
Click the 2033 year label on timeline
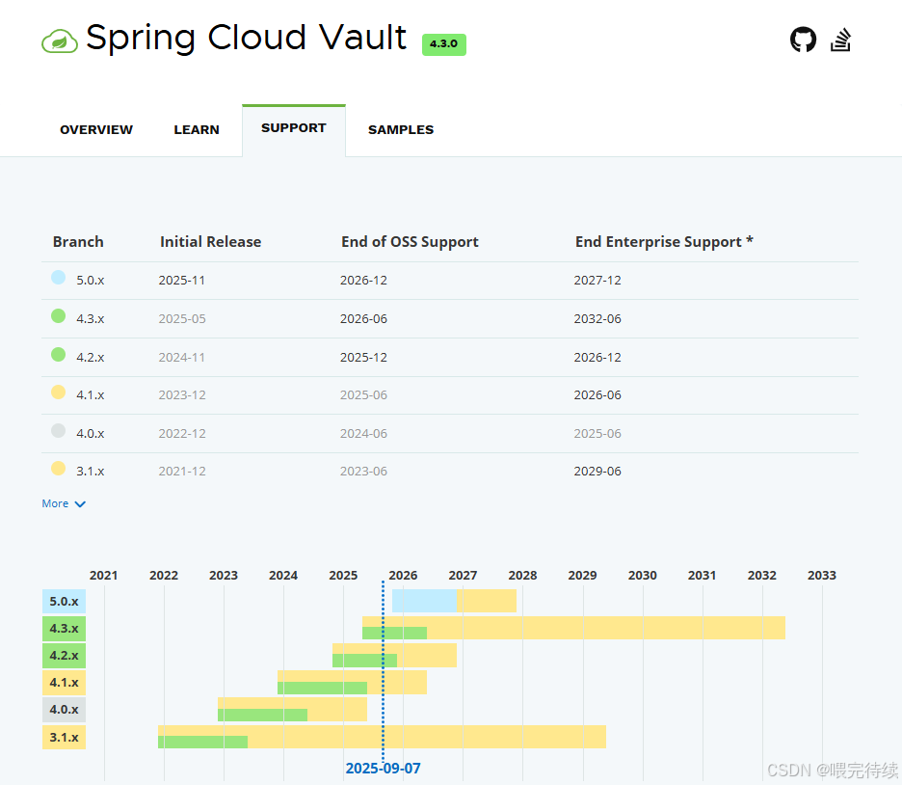(821, 576)
